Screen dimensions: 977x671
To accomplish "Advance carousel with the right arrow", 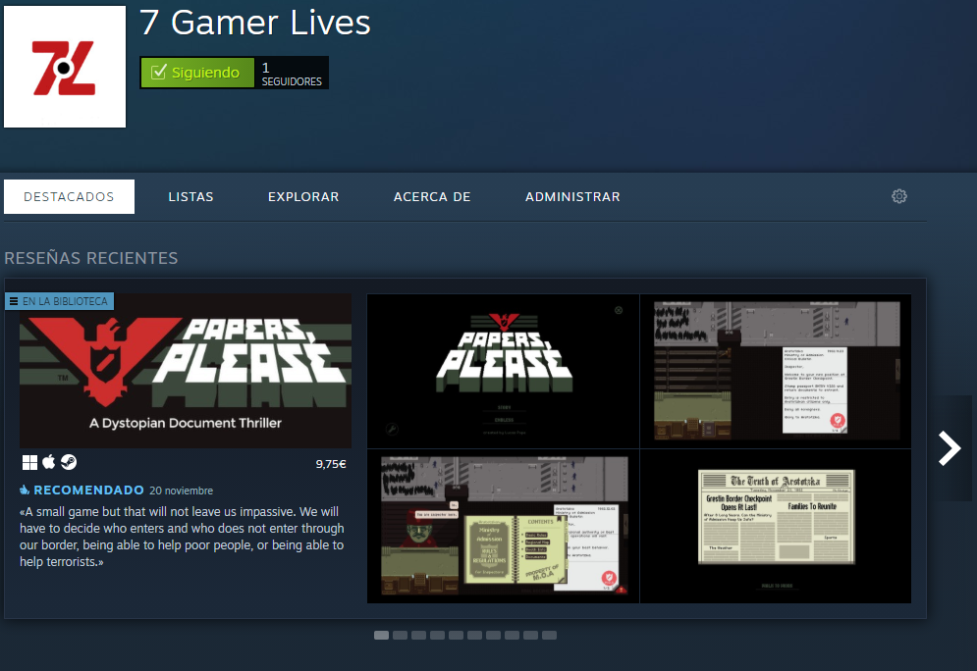I will point(950,448).
